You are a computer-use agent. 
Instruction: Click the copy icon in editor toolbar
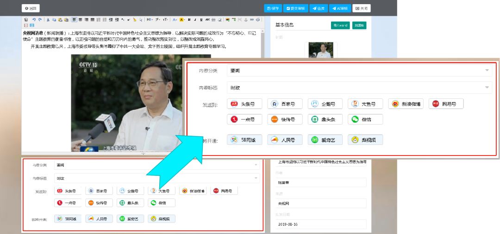point(54,20)
